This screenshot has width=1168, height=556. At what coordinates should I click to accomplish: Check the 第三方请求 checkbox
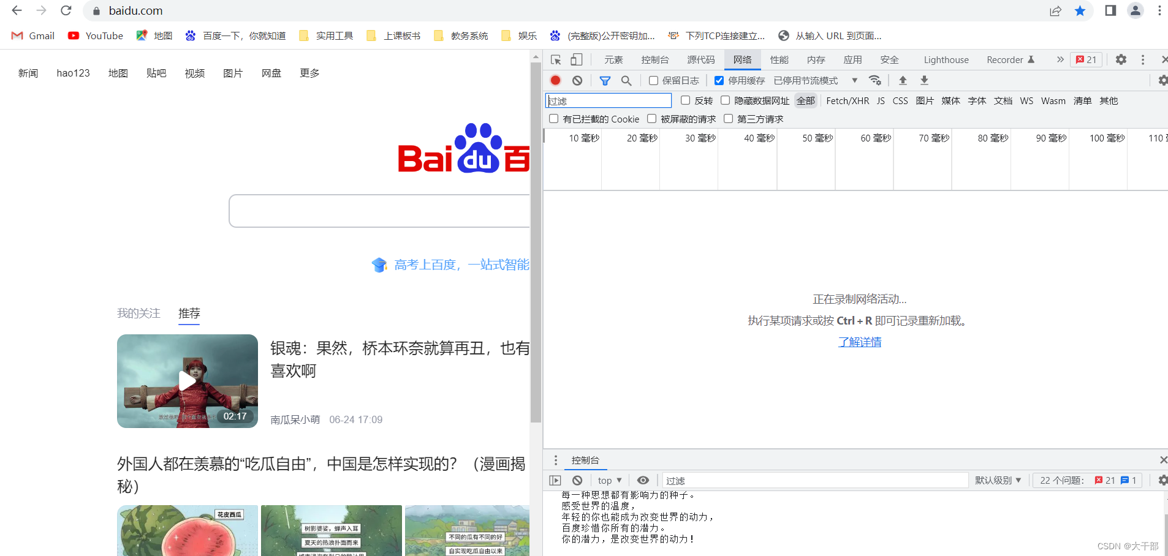click(729, 119)
